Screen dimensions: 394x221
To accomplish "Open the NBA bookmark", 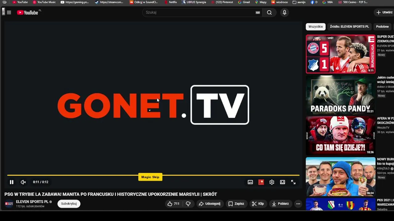I will [328, 2].
